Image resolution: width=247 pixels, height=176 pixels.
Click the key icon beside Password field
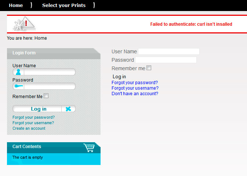click(19, 86)
